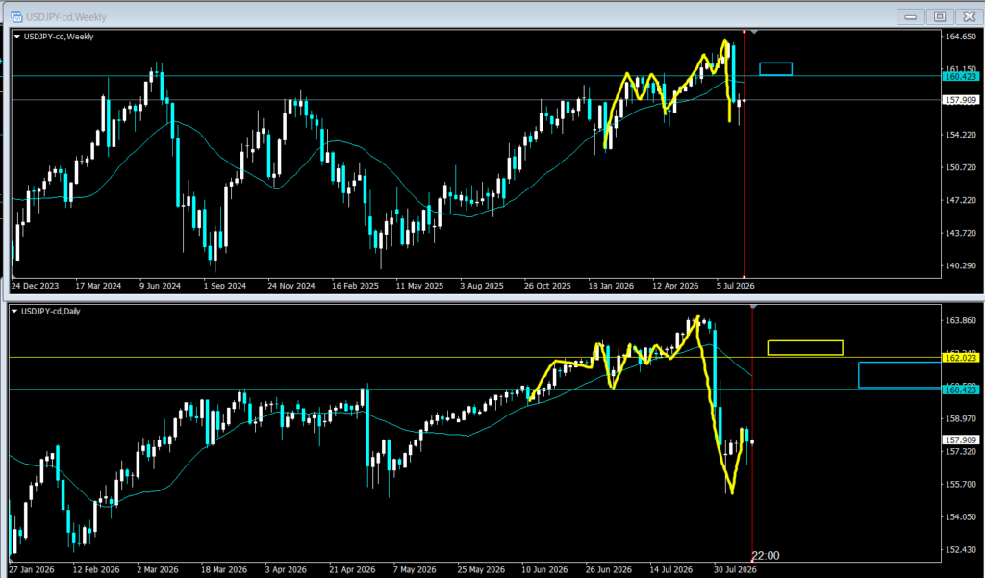Click the 1 Sep 2024 date on the Weekly axis
The image size is (985, 578).
(225, 286)
